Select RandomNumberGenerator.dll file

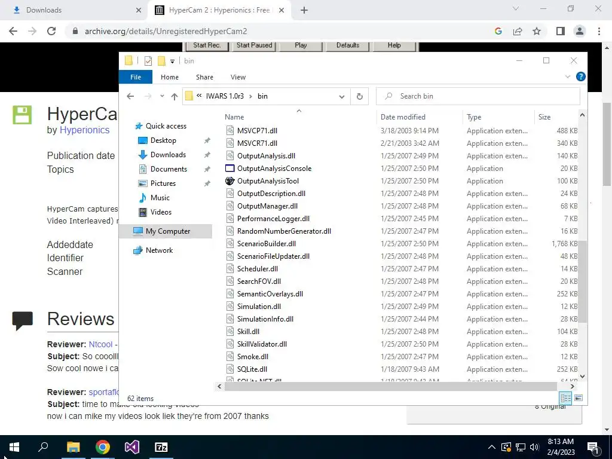pos(284,231)
